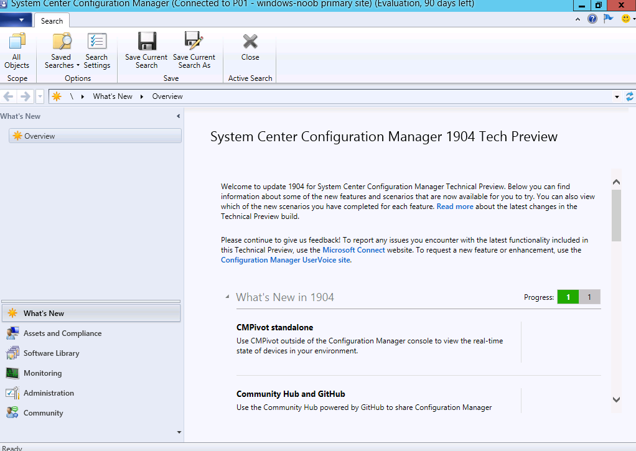Click the content pane scrollbar thumb
636x451 pixels.
(617, 215)
